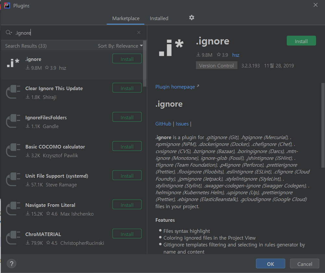Open the hsz vendor link
This screenshot has height=273, width=325.
[x=236, y=55]
